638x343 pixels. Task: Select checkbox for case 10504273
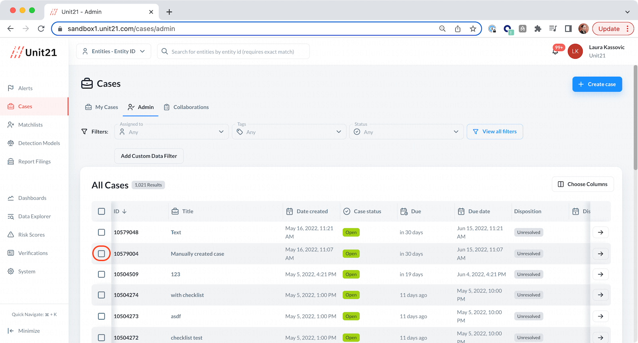[102, 316]
